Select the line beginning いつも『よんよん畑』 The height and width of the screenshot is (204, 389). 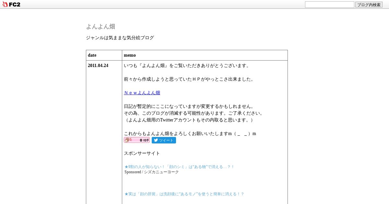[x=187, y=65]
